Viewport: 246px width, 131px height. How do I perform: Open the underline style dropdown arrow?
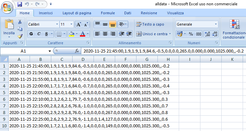coord(52,34)
